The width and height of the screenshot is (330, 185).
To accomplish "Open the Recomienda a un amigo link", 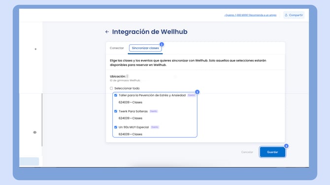I will coord(250,15).
